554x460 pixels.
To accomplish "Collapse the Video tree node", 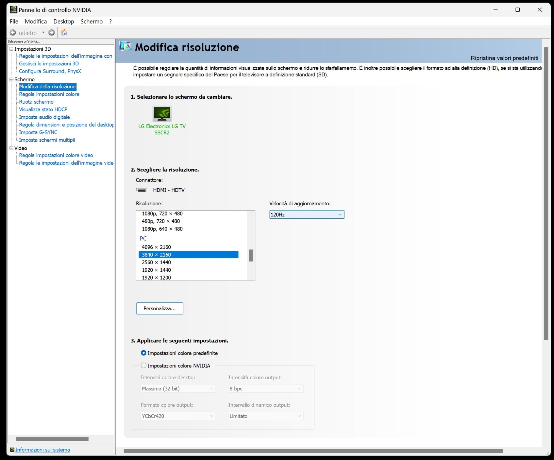I will 11,148.
